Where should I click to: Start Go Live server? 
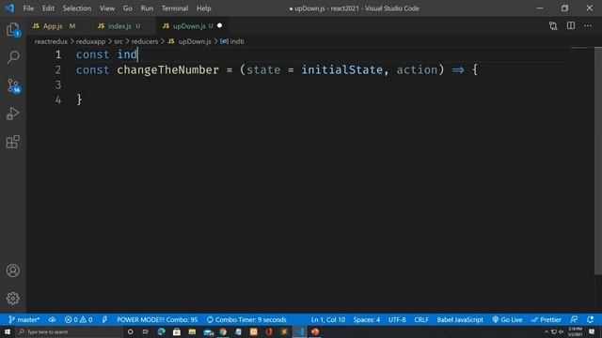point(507,319)
